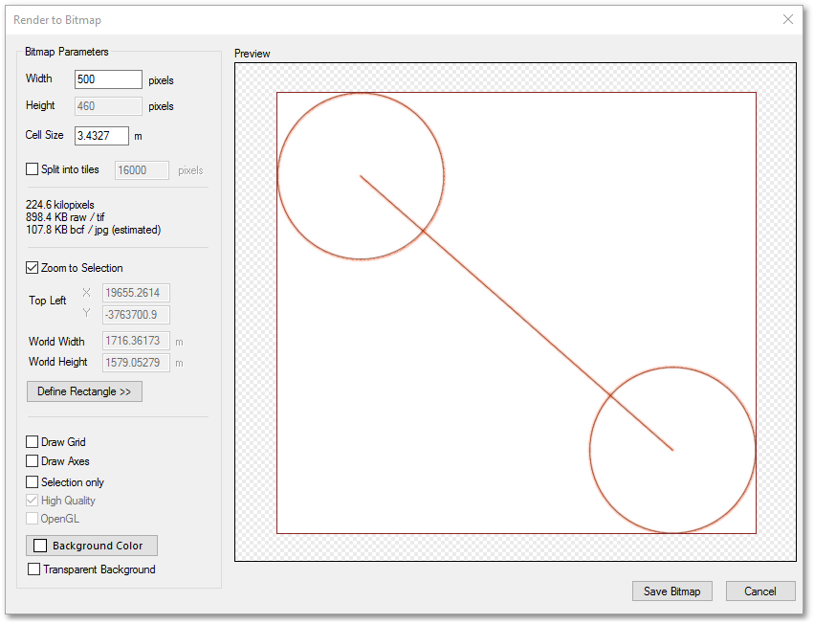814x625 pixels.
Task: Open the Define Rectangle options
Action: tap(84, 391)
